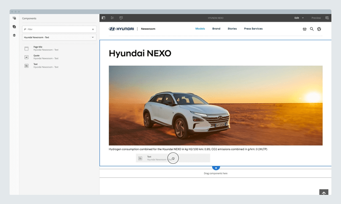Screen dimensions: 341x204
Task: Open the Models navigation tab
Action: (200, 29)
